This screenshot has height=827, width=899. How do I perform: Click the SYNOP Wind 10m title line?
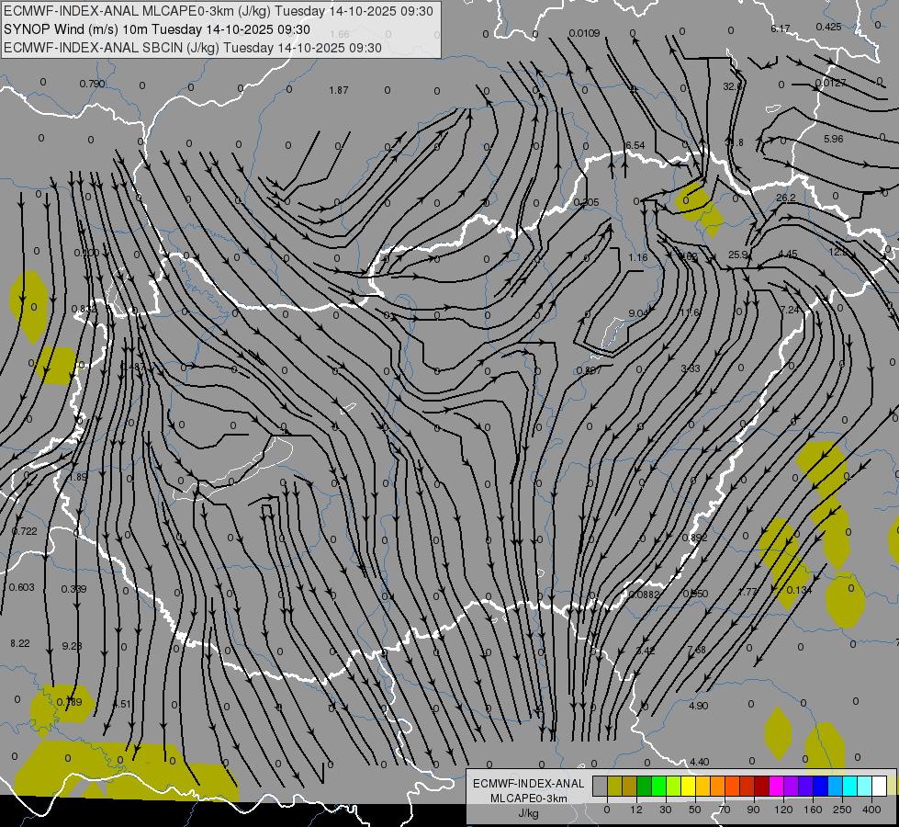[x=156, y=29]
